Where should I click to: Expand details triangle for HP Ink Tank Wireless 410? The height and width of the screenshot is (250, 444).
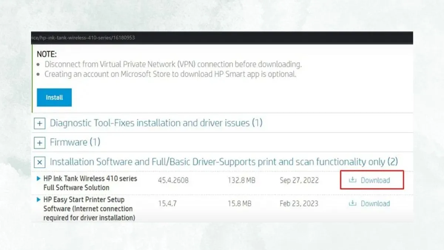pos(39,179)
